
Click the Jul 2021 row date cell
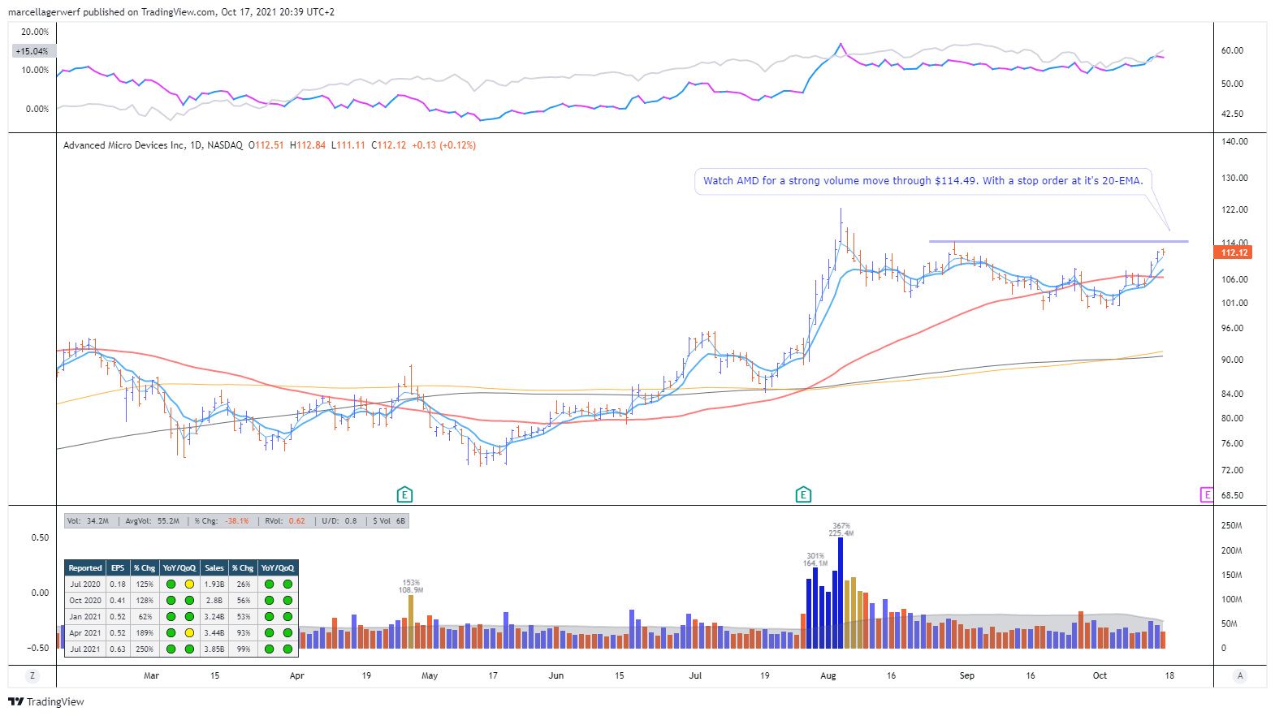coord(85,649)
